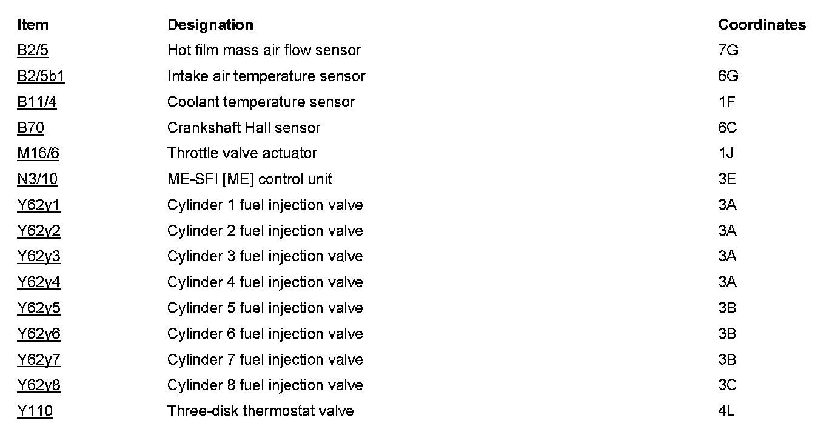Screen dimensions: 815x435
Task: Open the Y62y6 item link
Action: (39, 334)
